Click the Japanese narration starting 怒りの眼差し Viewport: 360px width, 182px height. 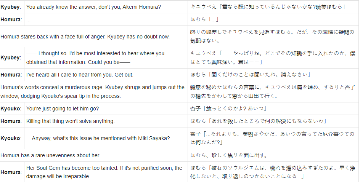pos(272,37)
